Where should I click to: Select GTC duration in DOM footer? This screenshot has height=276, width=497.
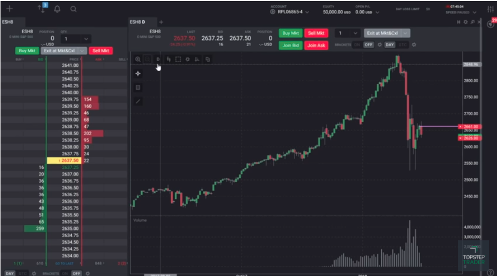pos(22,273)
